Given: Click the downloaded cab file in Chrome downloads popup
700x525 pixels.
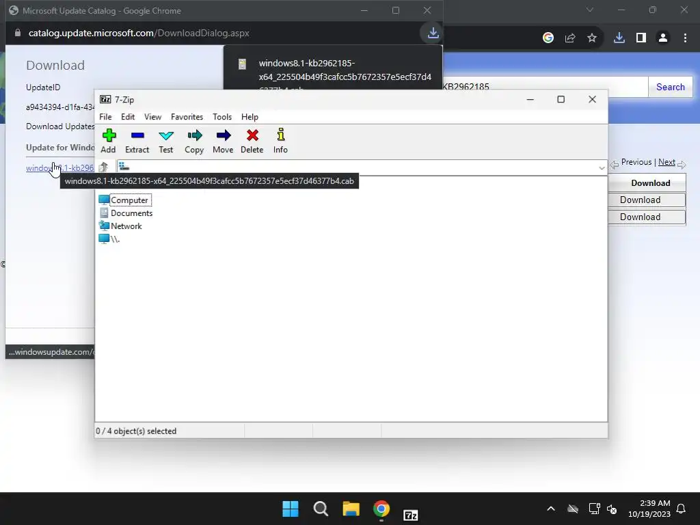Looking at the screenshot, I should tap(333, 70).
